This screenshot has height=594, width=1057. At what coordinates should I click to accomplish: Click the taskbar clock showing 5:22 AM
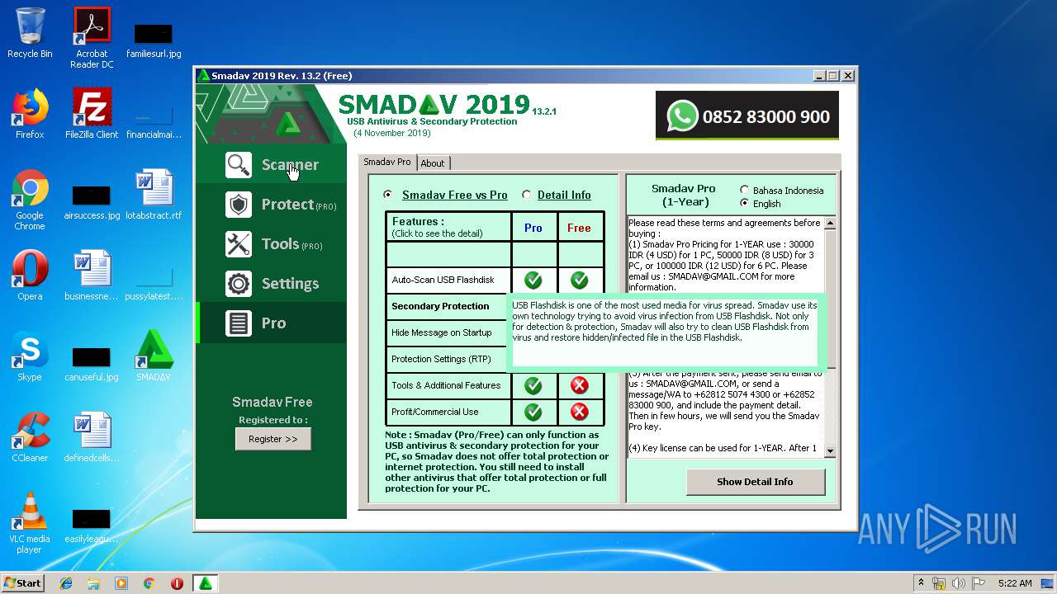coord(1015,583)
